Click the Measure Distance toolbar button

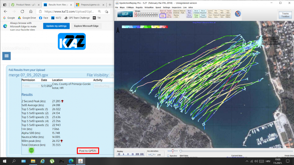click(176, 12)
